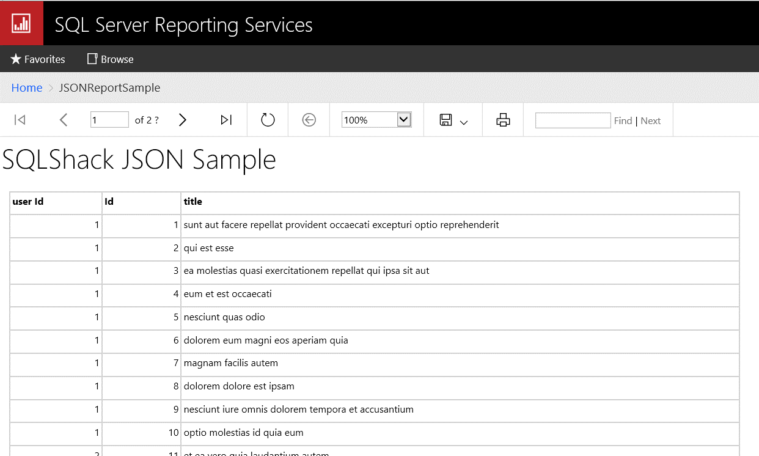Viewport: 759px width, 456px height.
Task: Click the Find link
Action: pos(623,120)
